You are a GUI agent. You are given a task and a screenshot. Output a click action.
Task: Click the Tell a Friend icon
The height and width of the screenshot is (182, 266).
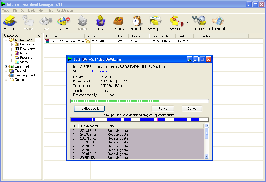click(217, 23)
